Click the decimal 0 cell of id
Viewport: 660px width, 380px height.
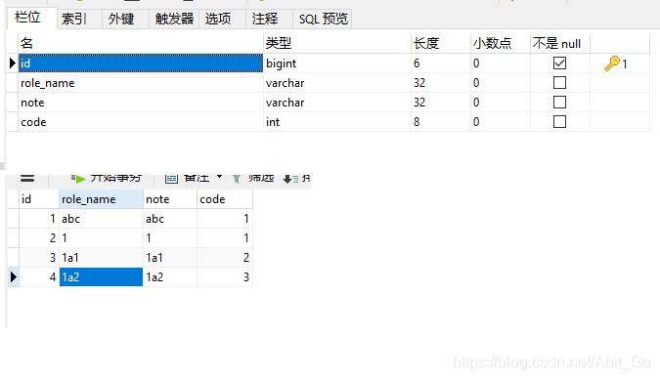pos(501,63)
